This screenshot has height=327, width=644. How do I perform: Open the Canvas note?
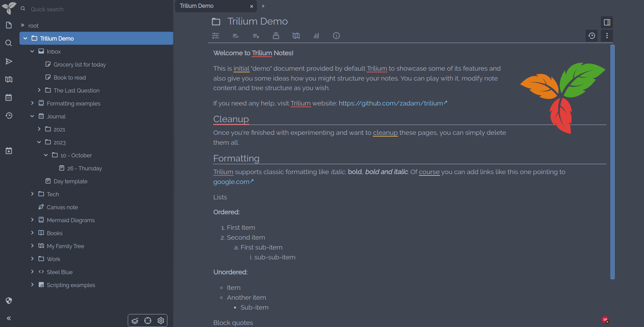pyautogui.click(x=62, y=207)
